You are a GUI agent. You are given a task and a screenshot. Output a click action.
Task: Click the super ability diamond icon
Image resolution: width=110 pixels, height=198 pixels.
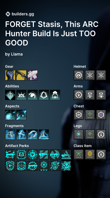10,95
